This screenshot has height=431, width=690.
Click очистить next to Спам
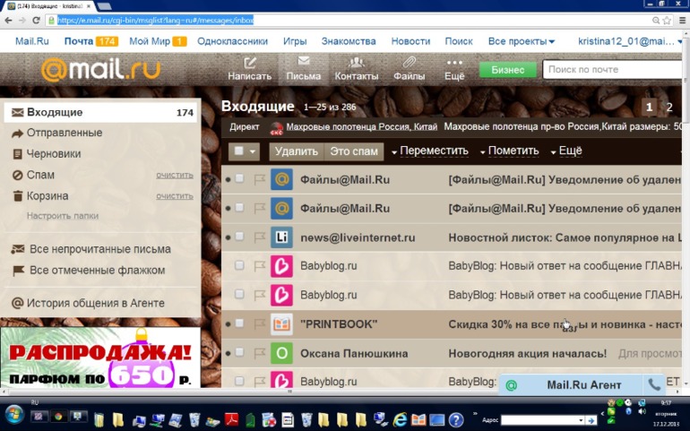coord(175,176)
